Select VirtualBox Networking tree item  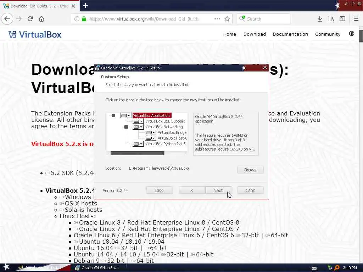click(164, 127)
